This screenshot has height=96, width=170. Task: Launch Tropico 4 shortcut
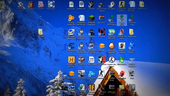91,33
